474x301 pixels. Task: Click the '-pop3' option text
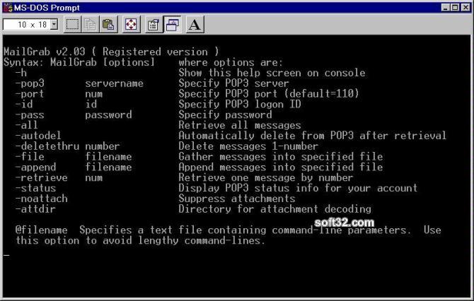(30, 83)
